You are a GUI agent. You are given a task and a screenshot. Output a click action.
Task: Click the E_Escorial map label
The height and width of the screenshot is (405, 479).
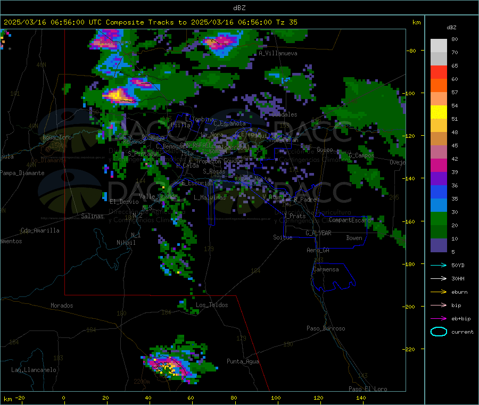point(197,183)
